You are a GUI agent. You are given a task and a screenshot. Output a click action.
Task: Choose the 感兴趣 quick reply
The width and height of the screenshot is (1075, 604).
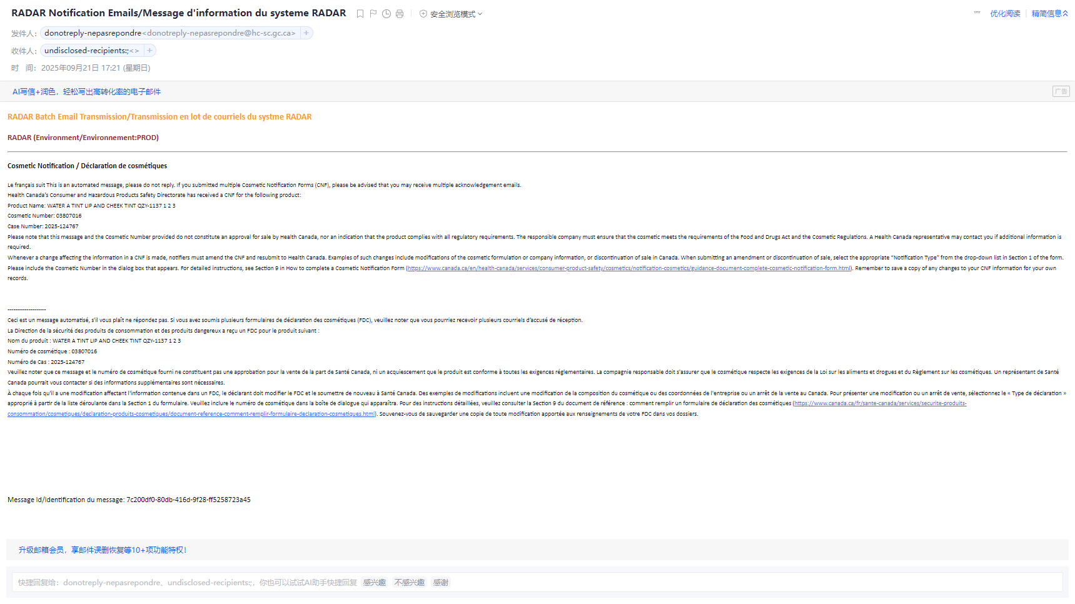(375, 583)
